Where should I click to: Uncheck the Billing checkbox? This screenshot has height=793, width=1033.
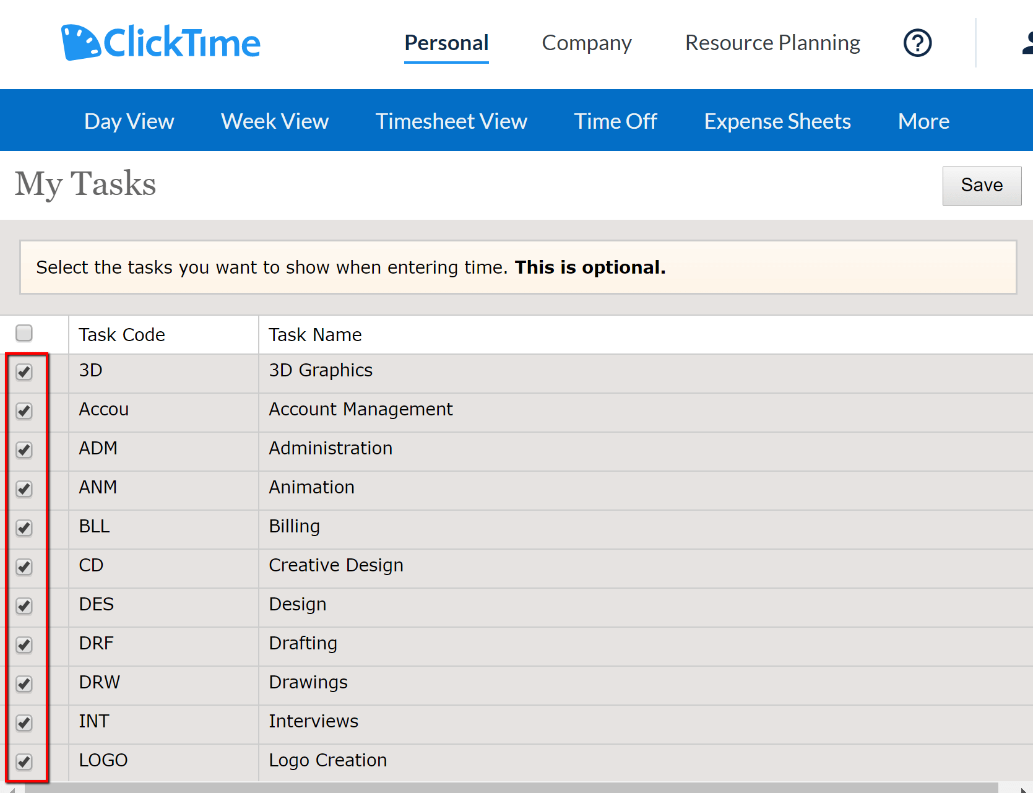click(24, 528)
